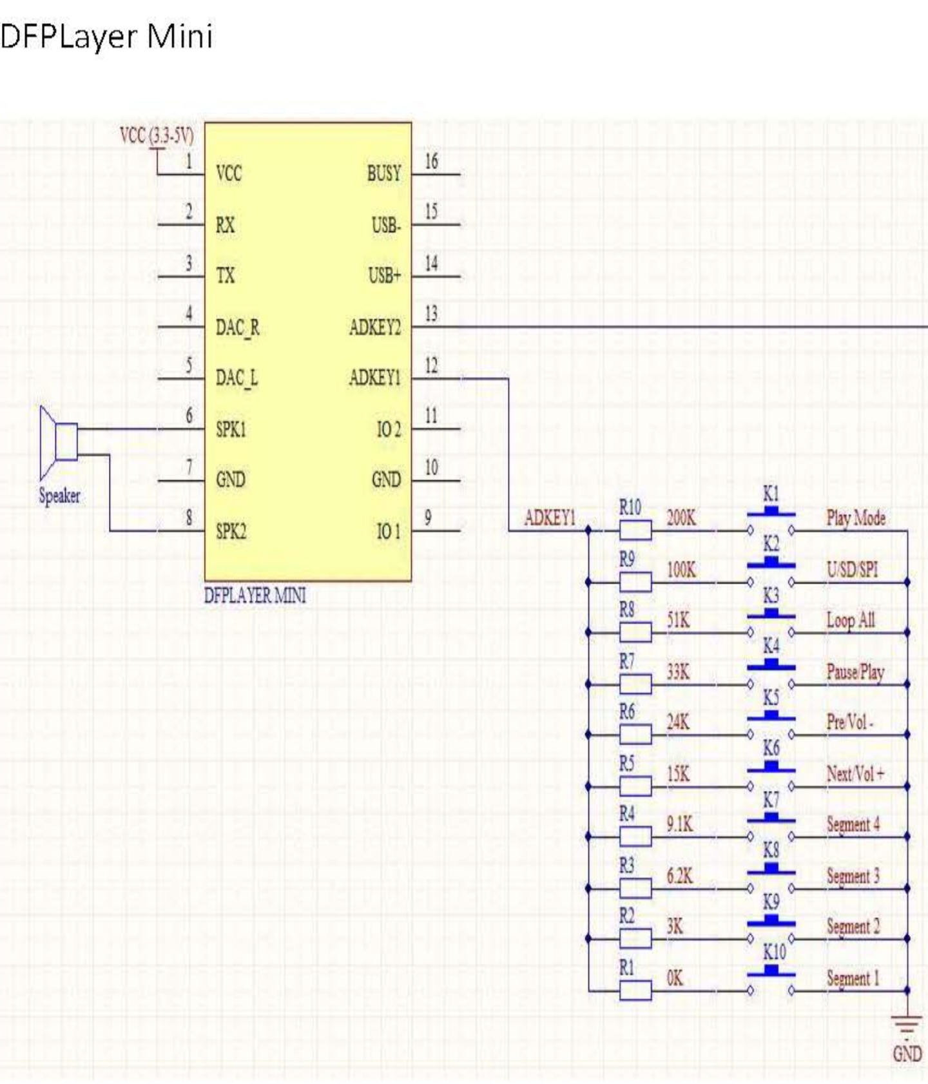Click the Next/Vol + label
The width and height of the screenshot is (928, 1084).
(855, 773)
